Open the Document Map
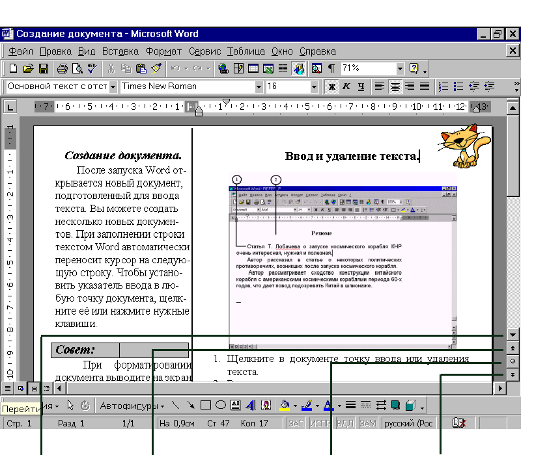534x455 pixels. (x=316, y=69)
